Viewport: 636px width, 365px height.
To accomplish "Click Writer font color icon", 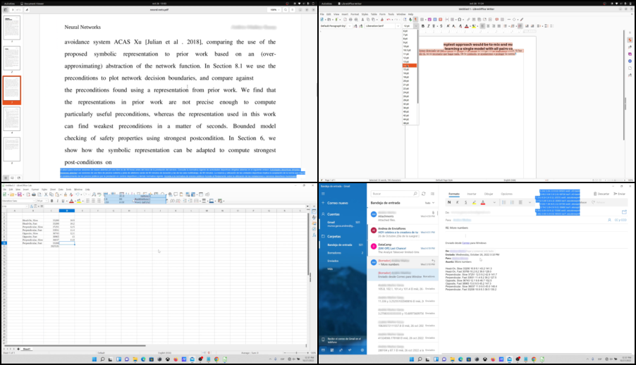I will coord(467,26).
